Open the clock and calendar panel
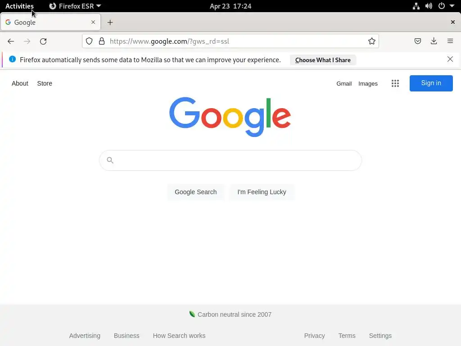461x346 pixels. pos(230,6)
